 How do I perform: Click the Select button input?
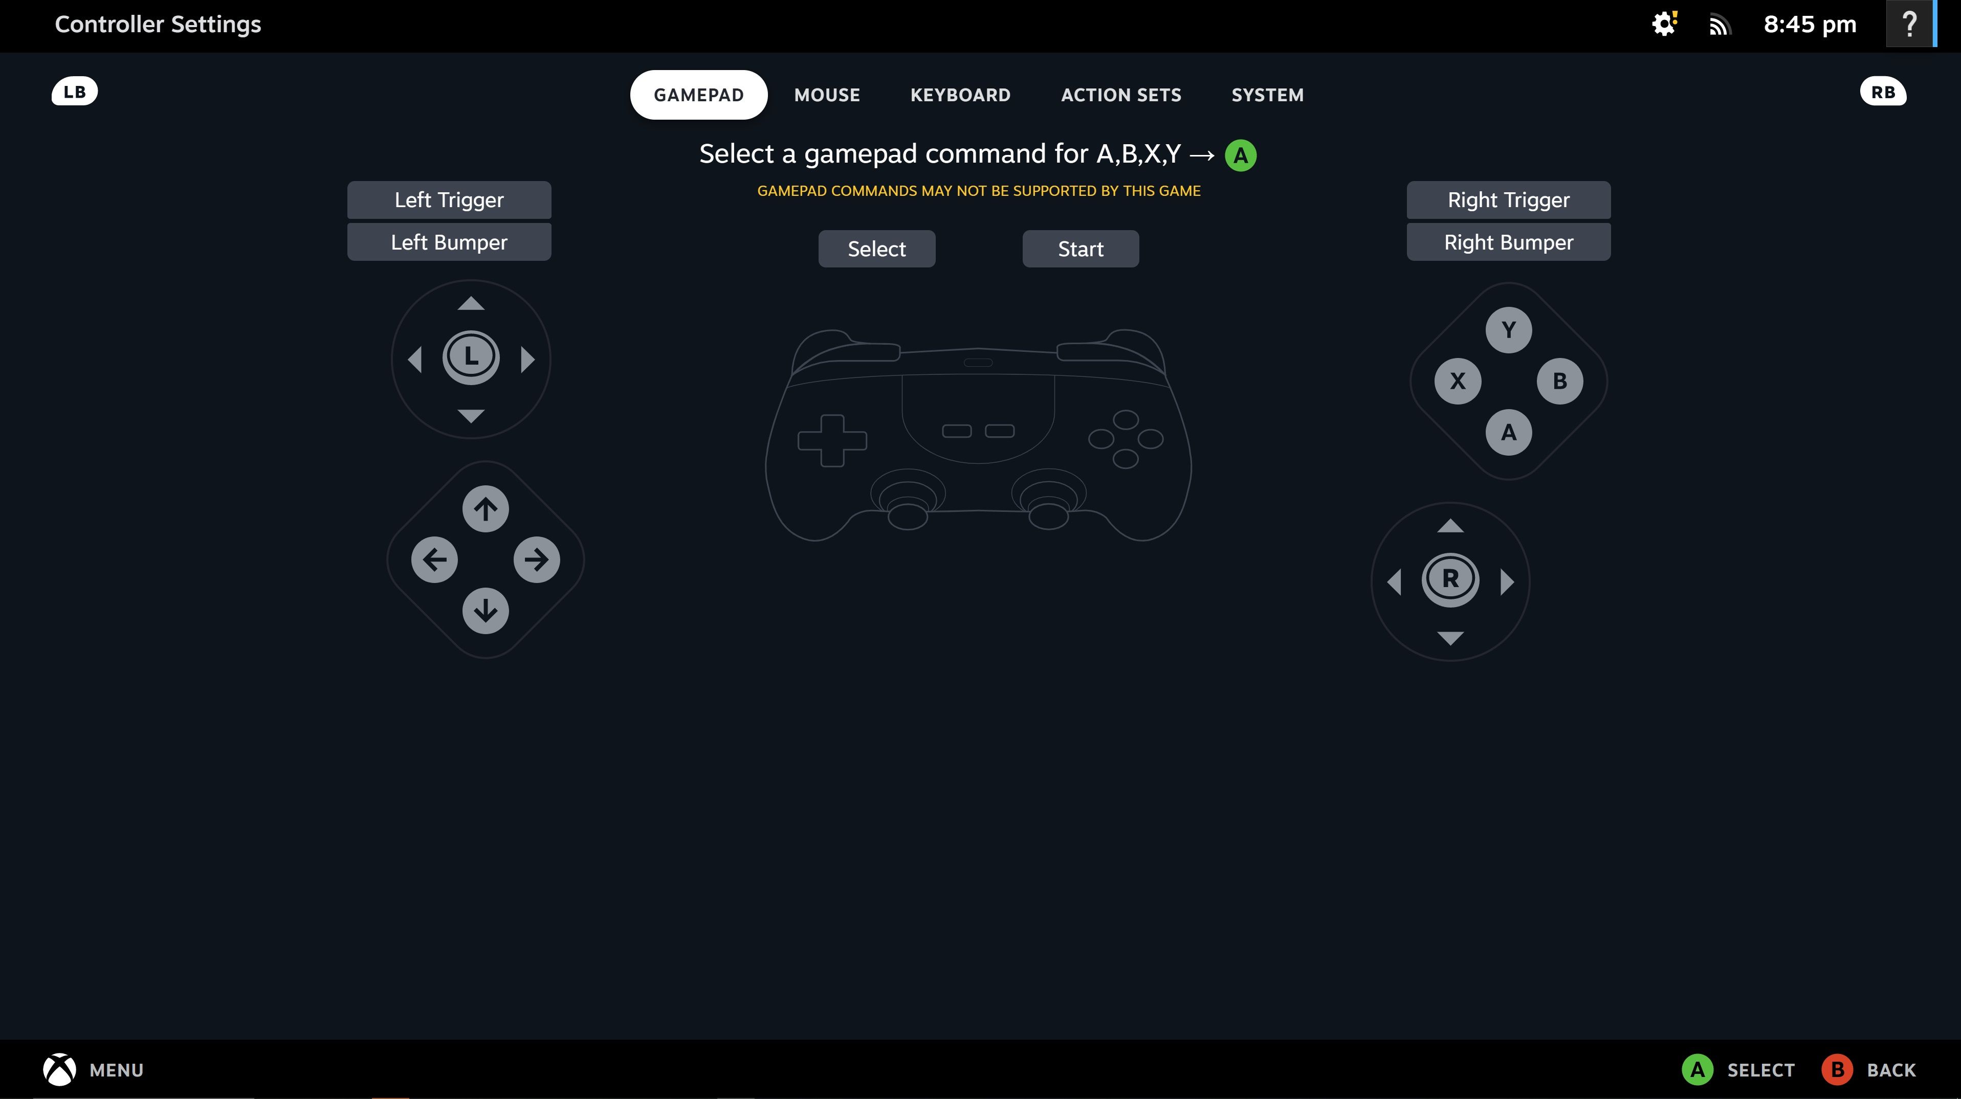[x=877, y=248]
